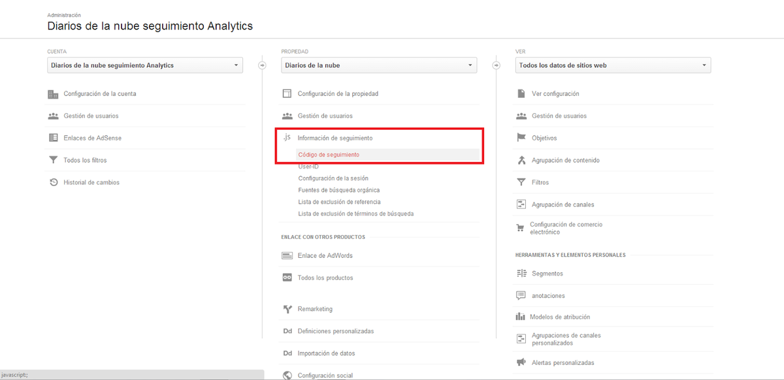Click the Remarketing fork icon
This screenshot has width=784, height=380.
[x=287, y=309]
